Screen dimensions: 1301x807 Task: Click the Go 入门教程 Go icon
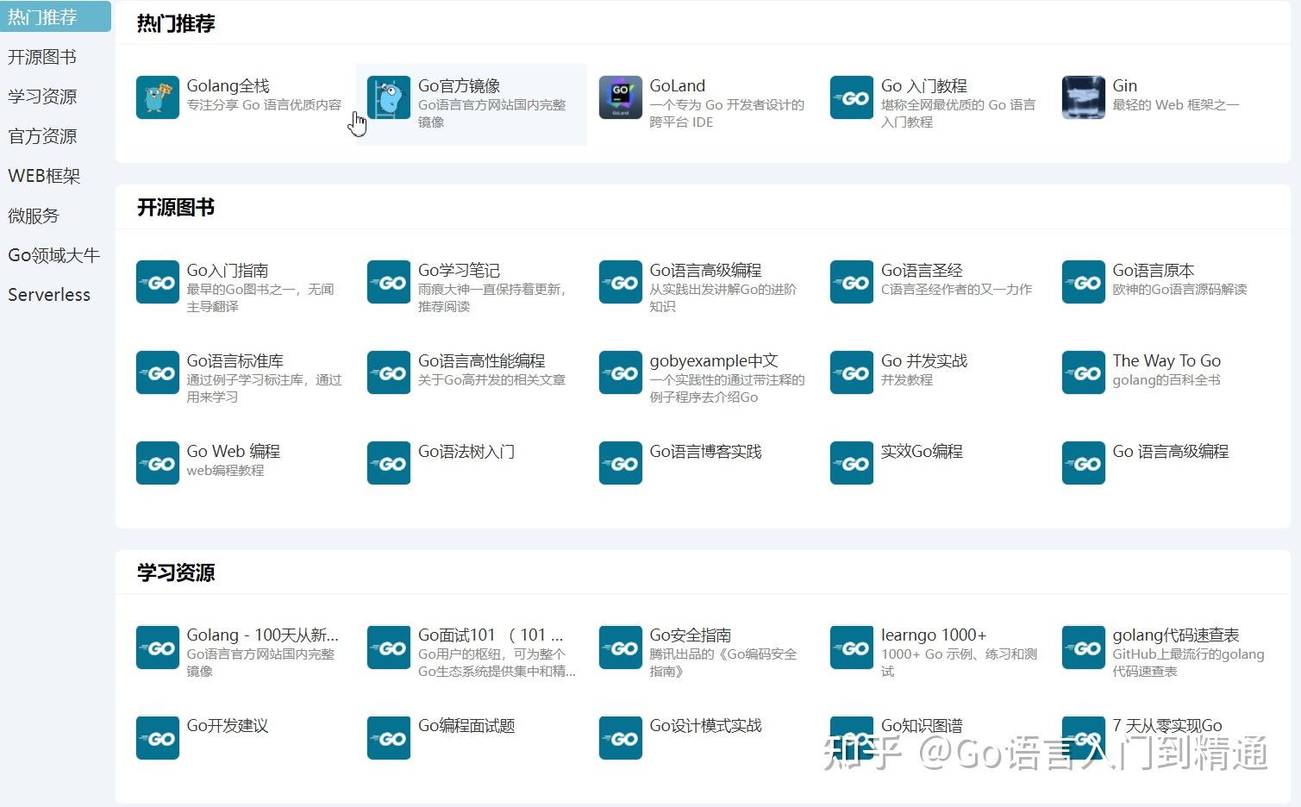(x=851, y=97)
